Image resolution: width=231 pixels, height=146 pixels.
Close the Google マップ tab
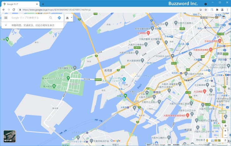(x=37, y=4)
